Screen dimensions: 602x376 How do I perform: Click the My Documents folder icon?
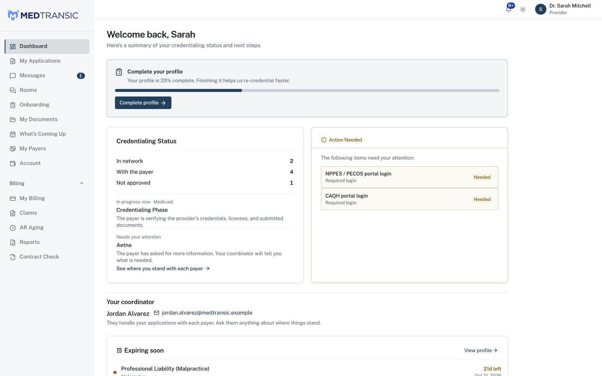click(13, 120)
